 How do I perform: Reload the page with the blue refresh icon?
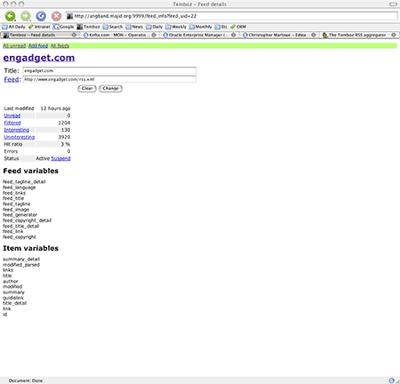41,16
